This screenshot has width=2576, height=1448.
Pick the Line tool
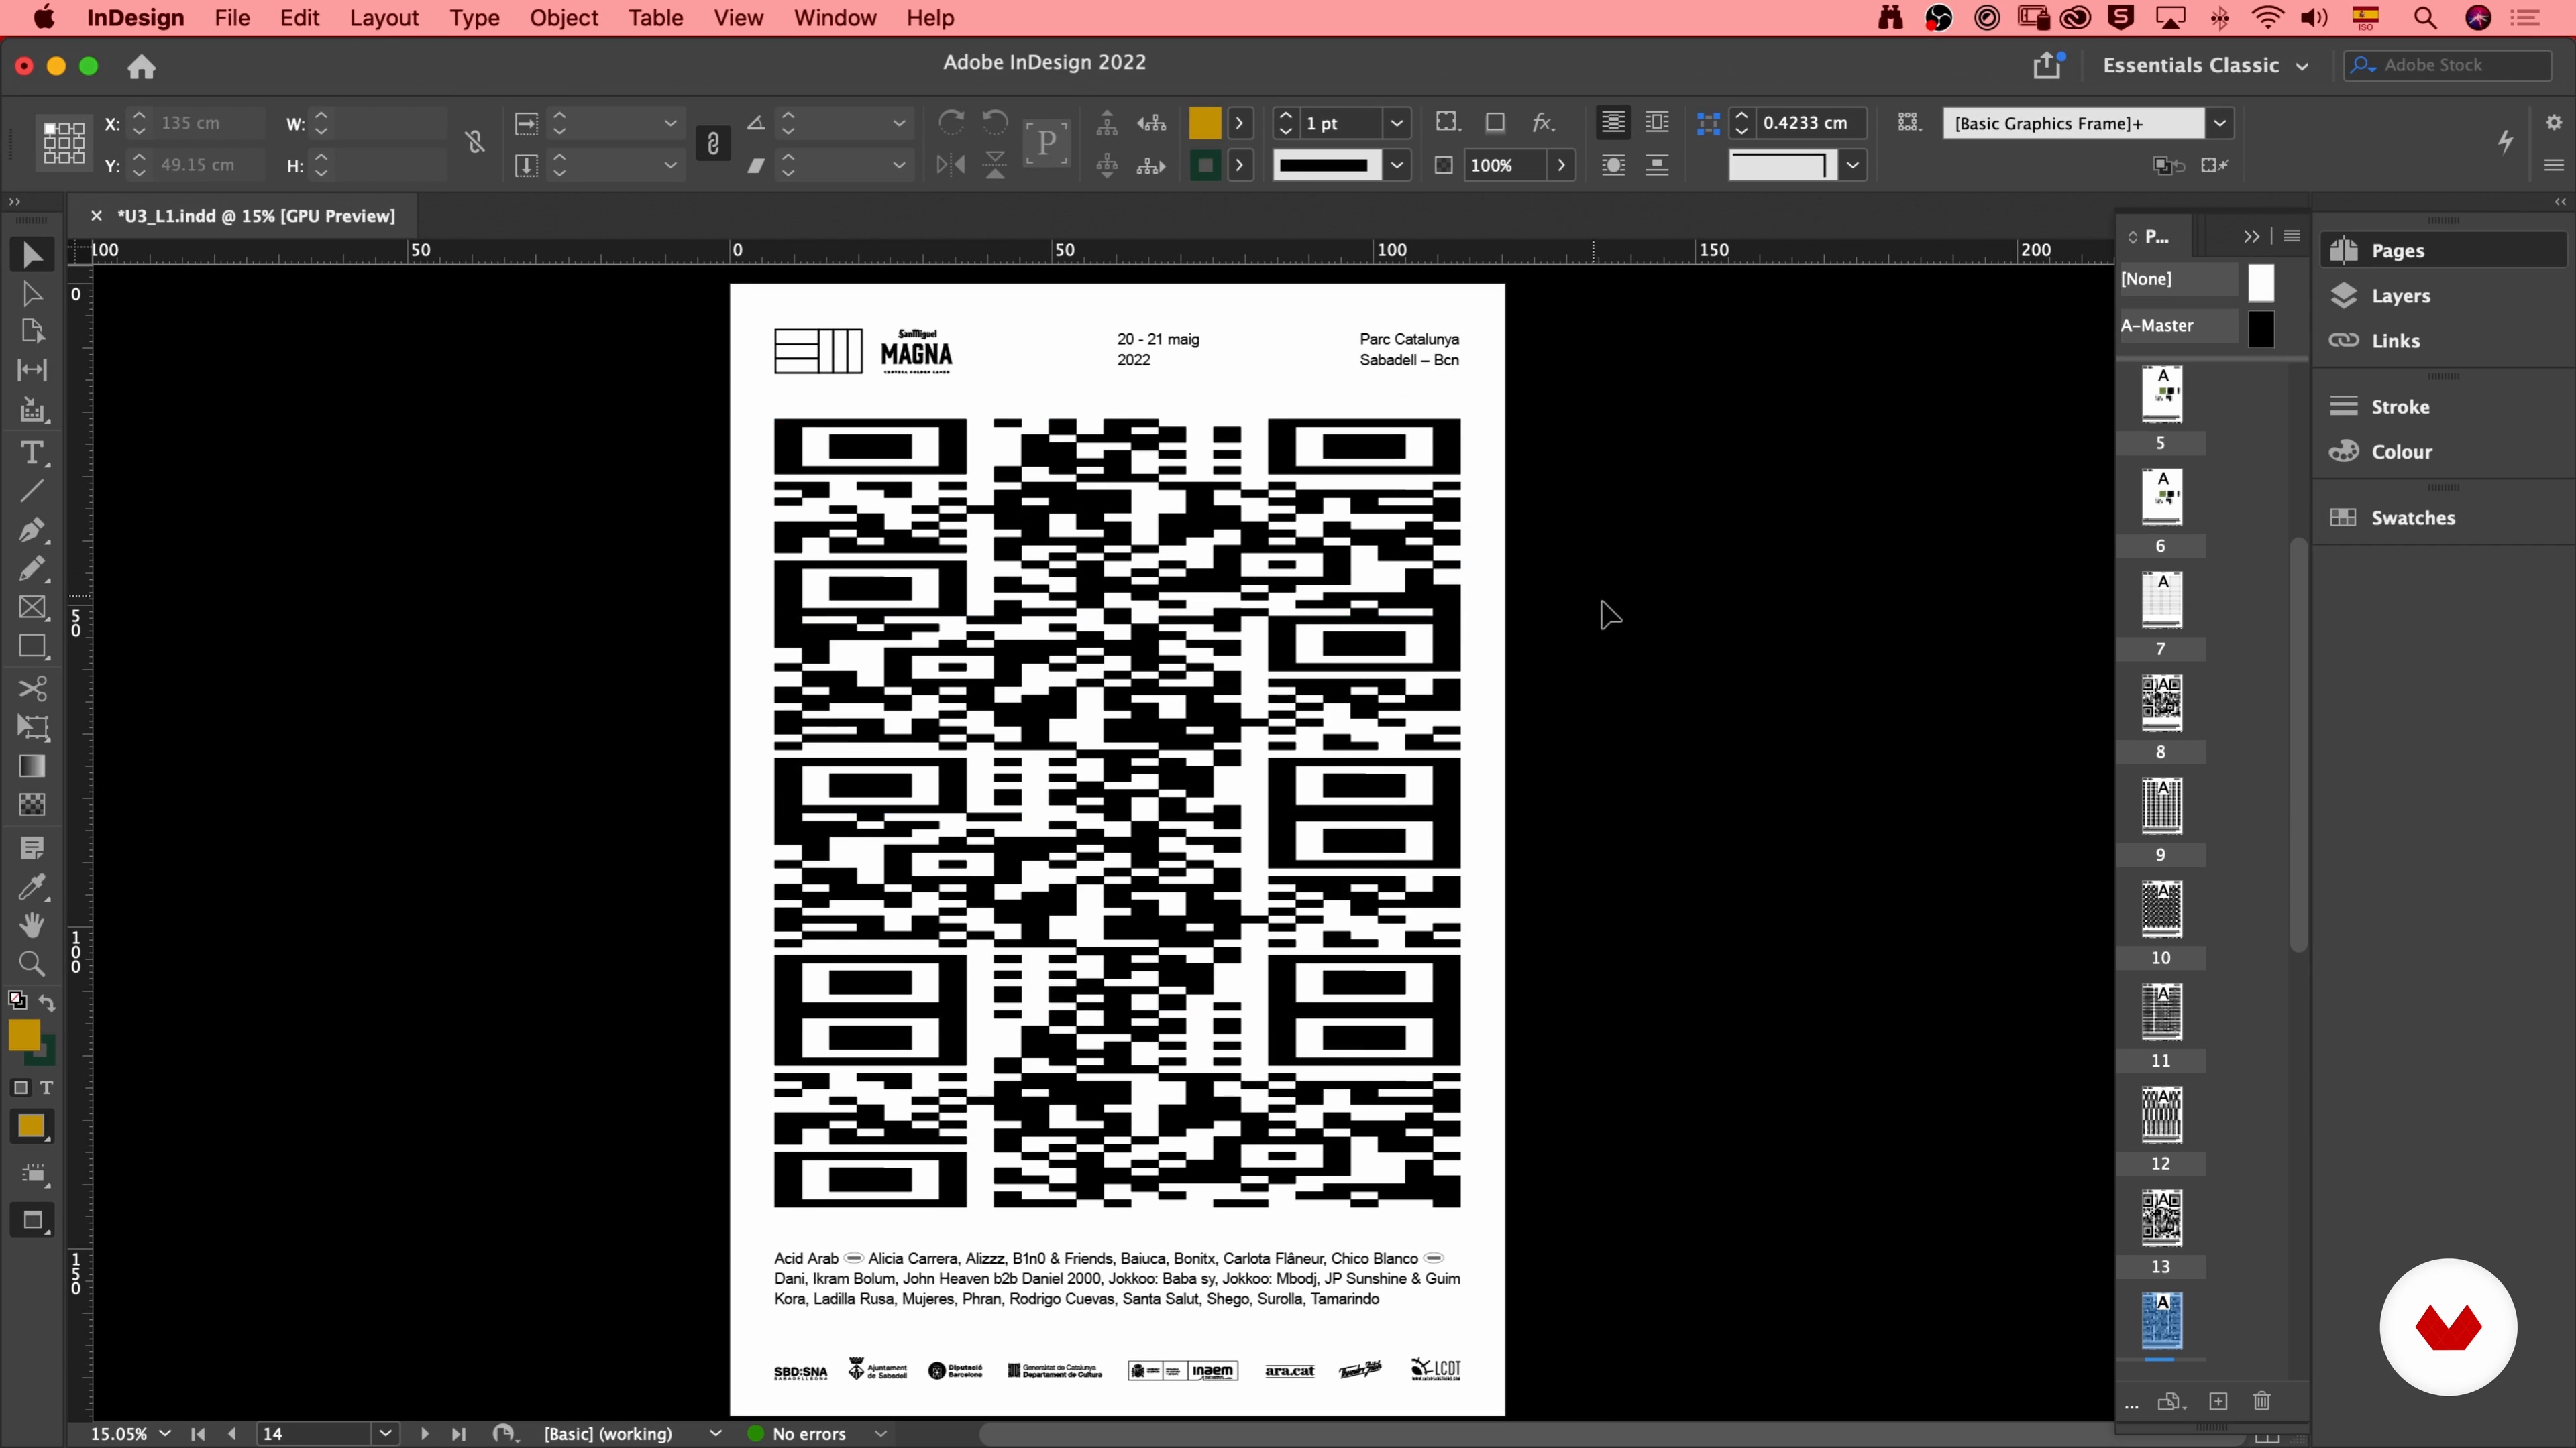click(x=32, y=491)
